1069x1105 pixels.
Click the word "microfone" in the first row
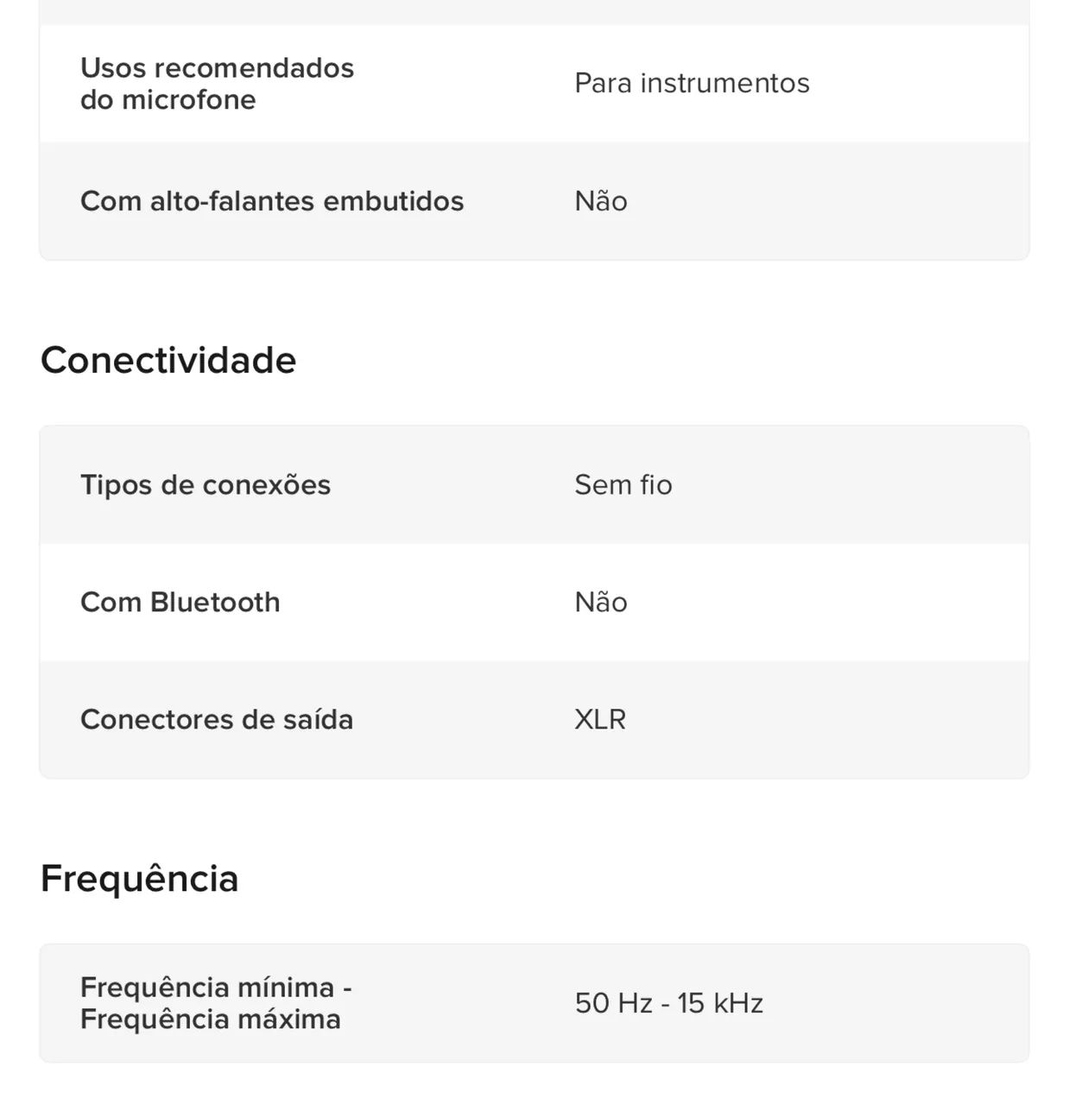[x=189, y=100]
